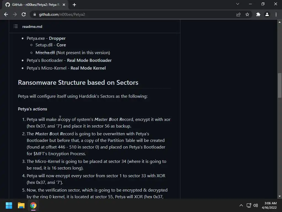Open the Extensions puzzle icon

258,14
